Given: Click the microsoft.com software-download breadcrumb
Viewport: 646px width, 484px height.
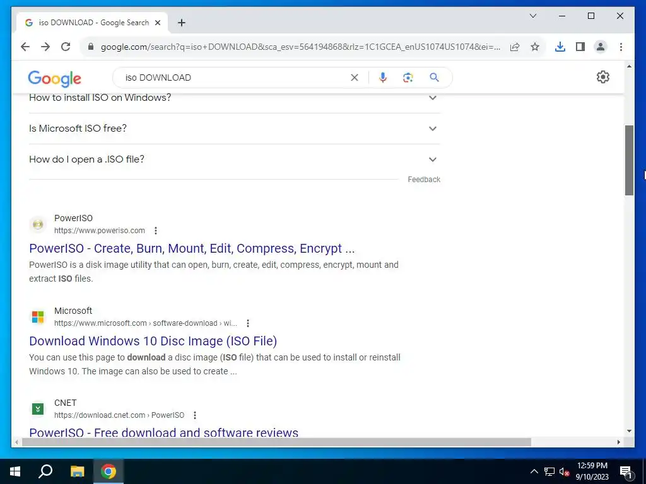Looking at the screenshot, I should 146,323.
